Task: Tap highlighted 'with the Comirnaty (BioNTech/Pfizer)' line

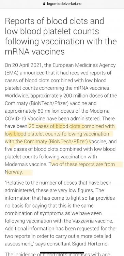Action: pos(49,141)
